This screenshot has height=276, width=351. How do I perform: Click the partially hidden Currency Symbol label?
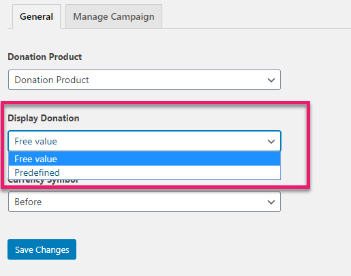click(x=43, y=181)
